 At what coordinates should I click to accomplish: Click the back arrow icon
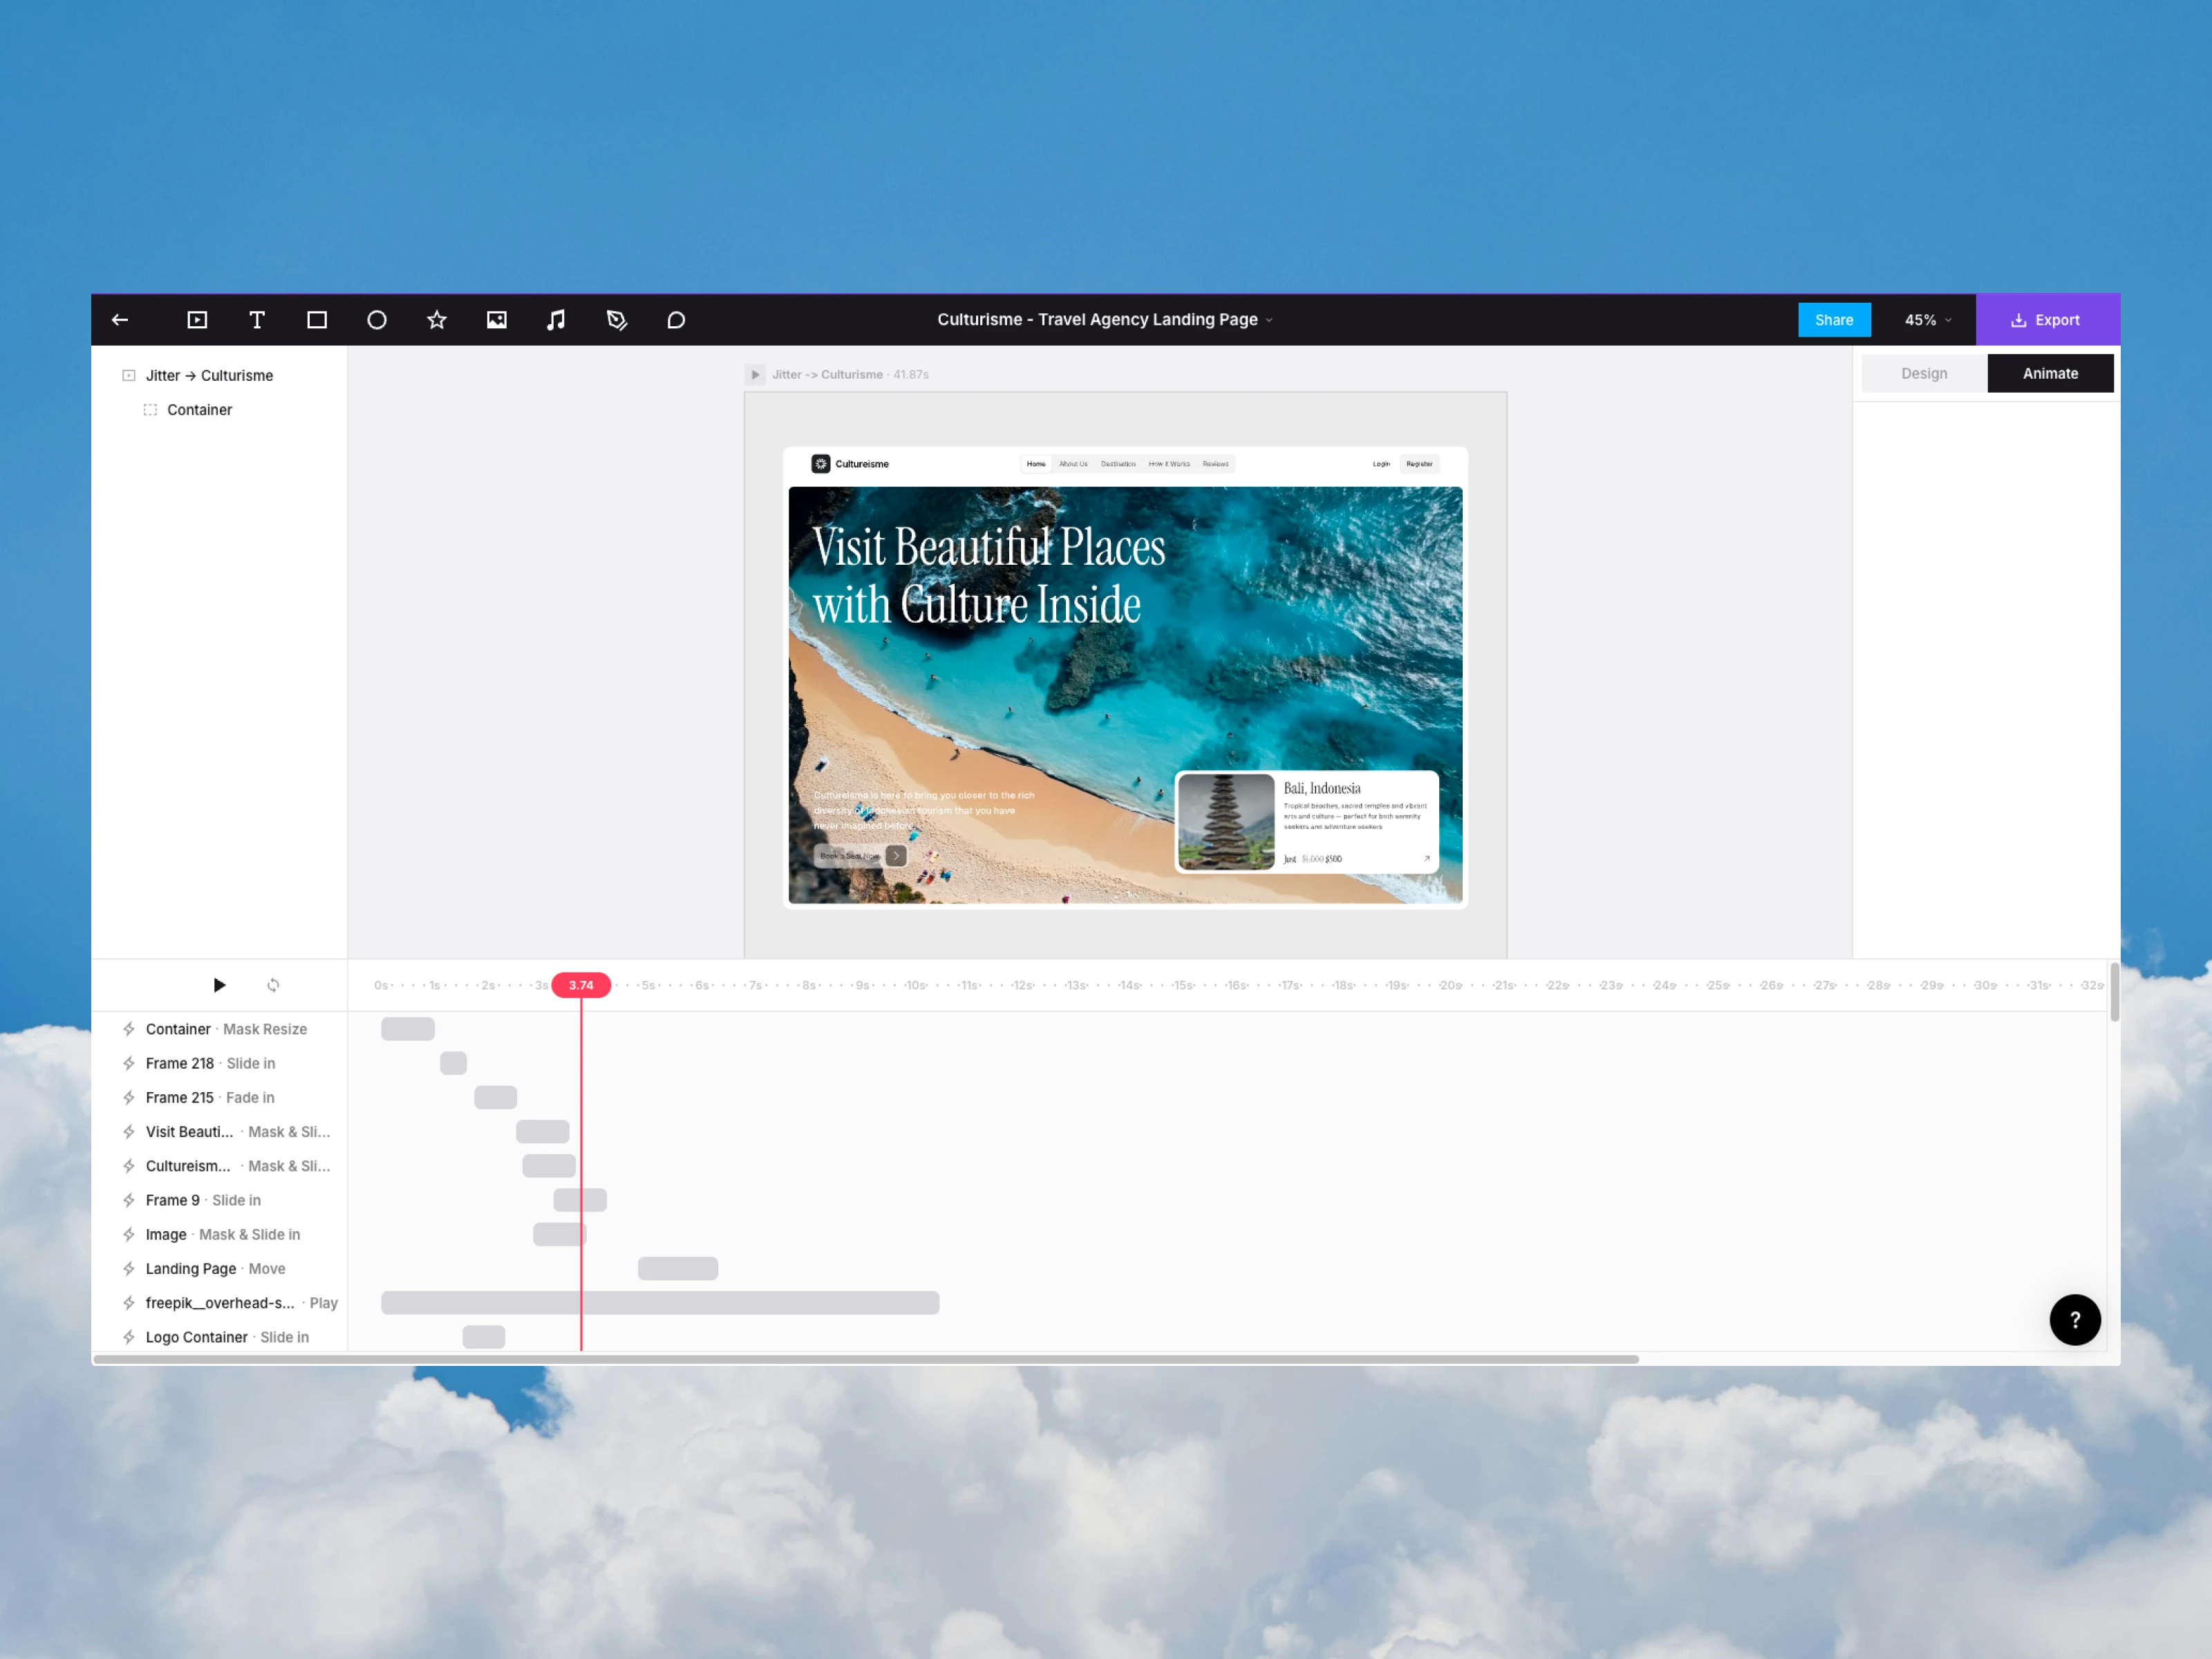tap(120, 320)
